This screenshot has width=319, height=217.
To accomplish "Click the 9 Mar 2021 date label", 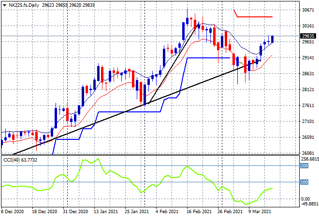I will [x=260, y=212].
